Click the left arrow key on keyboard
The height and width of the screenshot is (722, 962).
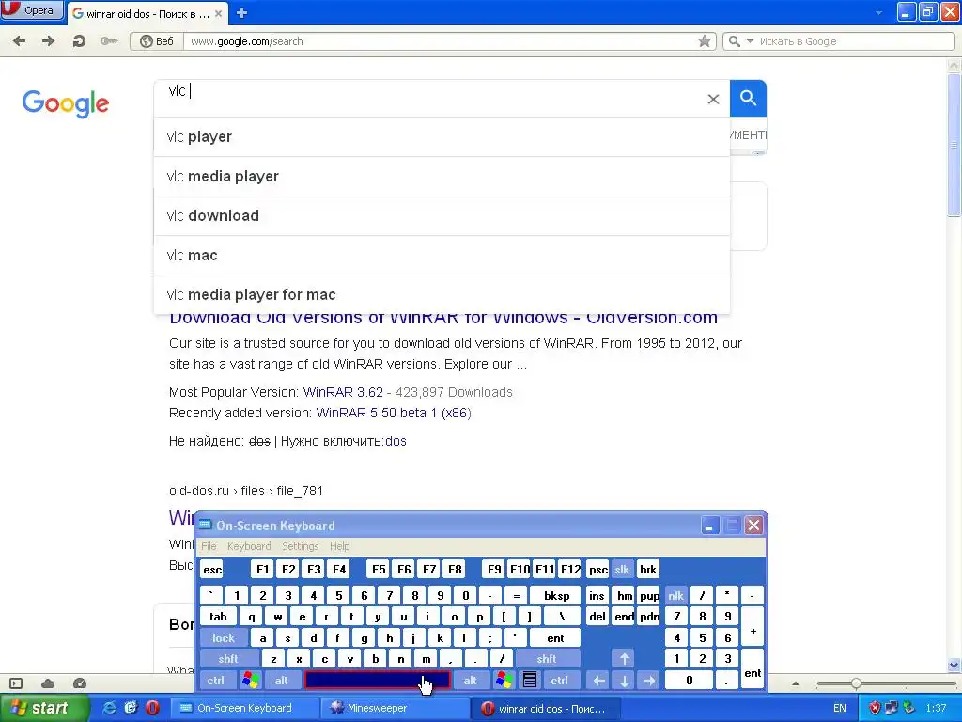coord(599,681)
